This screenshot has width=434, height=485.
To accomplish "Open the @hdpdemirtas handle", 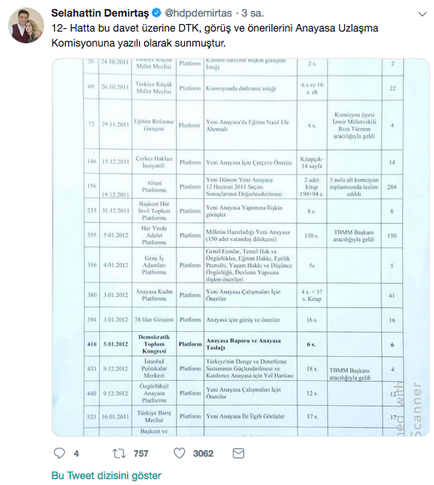I will (198, 13).
